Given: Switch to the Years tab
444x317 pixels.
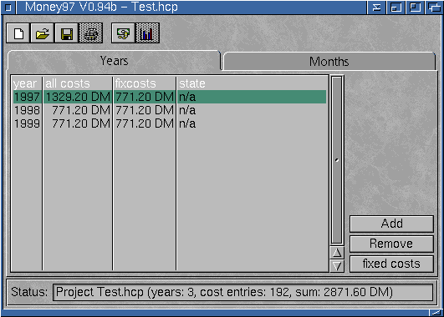Looking at the screenshot, I should click(114, 61).
